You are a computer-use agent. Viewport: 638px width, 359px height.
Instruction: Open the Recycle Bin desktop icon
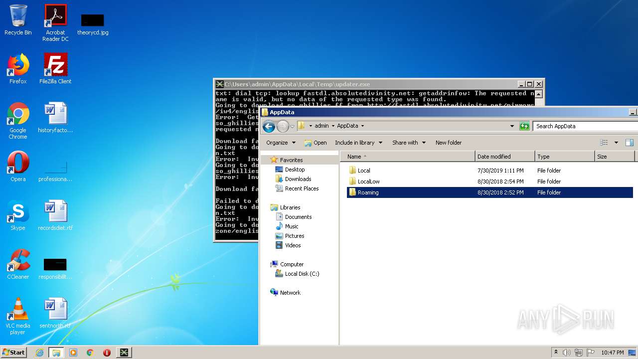[x=18, y=20]
